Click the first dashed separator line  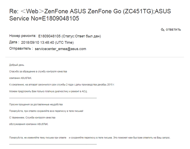tap(53, 98)
